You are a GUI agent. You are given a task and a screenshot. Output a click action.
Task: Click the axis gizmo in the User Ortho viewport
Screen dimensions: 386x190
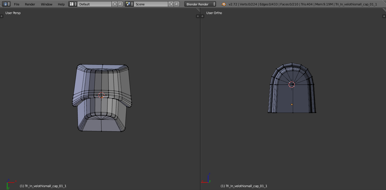click(x=206, y=178)
